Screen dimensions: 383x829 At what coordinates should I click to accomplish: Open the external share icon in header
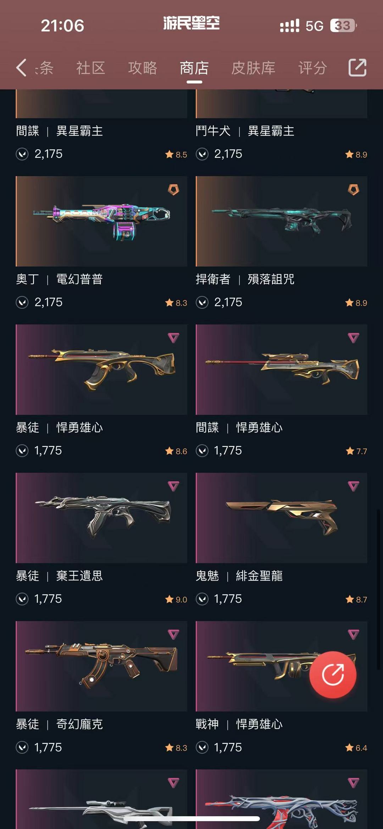click(357, 67)
